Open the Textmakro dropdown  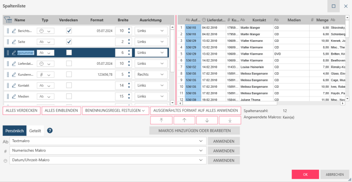201,141
